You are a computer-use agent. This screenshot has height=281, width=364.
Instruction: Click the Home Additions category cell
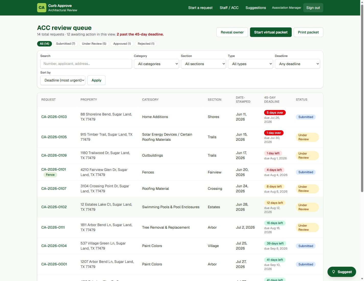click(155, 117)
